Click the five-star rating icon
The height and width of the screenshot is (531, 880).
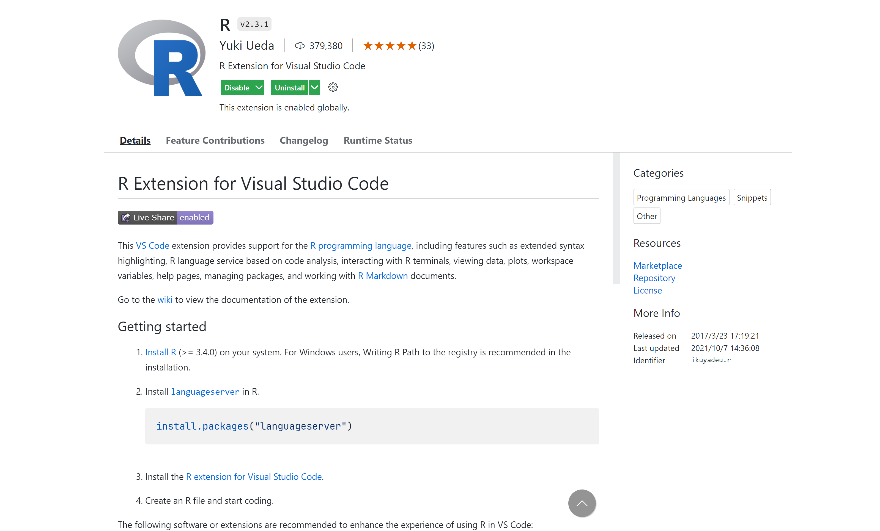389,45
